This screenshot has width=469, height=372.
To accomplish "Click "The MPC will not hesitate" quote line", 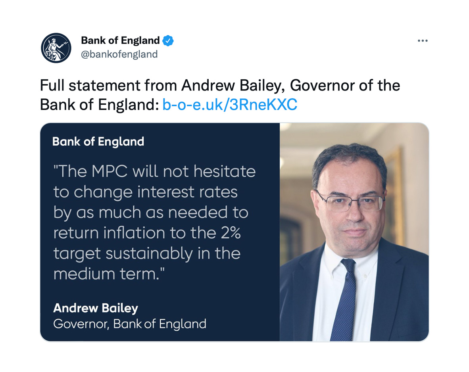I will 154,171.
